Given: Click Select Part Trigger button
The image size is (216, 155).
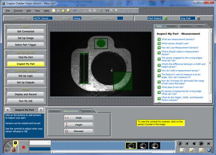Looking at the screenshot, I should pyautogui.click(x=26, y=45).
